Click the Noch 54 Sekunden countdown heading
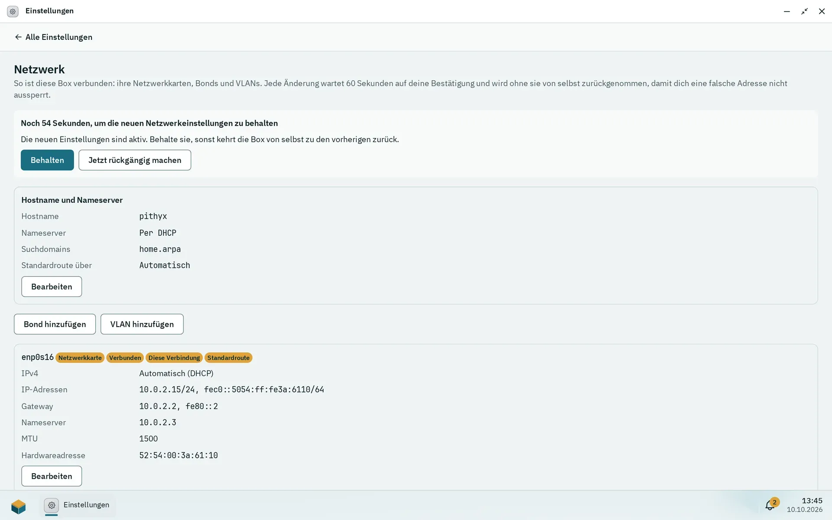Screen dimensions: 832x520 [x=149, y=123]
